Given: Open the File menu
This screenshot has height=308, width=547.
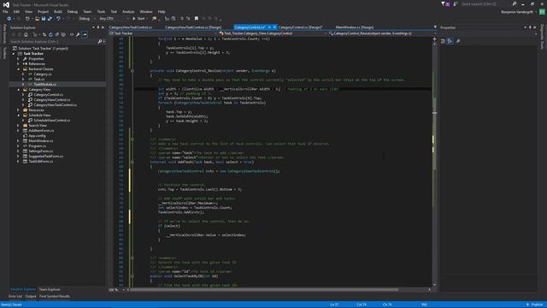Looking at the screenshot, I should coord(5,11).
